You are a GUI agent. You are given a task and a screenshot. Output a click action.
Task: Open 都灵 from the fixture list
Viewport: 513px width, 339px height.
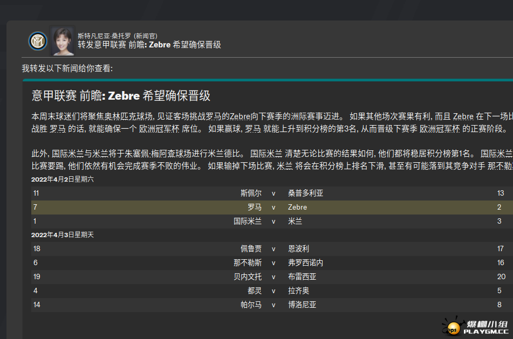coord(255,291)
